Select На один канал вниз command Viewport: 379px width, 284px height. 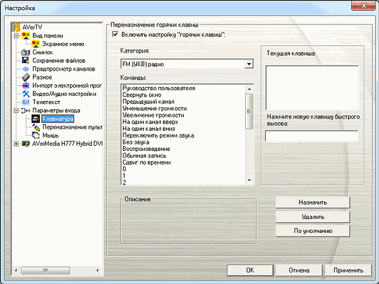click(149, 129)
